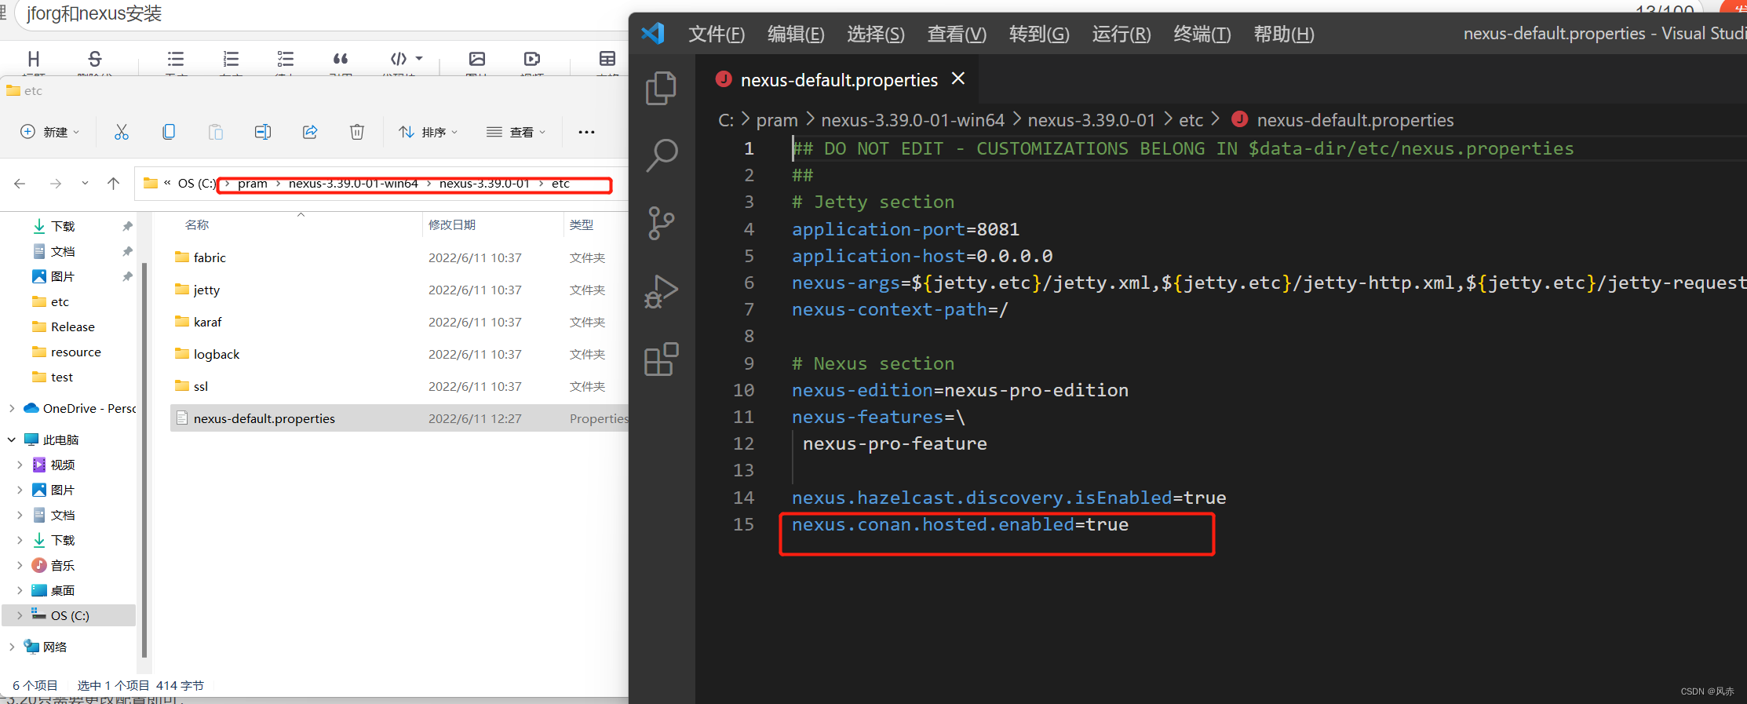1747x704 pixels.
Task: Close the nexus-default.properties tab
Action: (x=958, y=78)
